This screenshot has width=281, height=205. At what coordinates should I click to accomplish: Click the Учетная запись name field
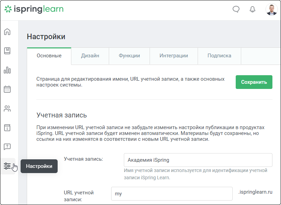pos(198,160)
